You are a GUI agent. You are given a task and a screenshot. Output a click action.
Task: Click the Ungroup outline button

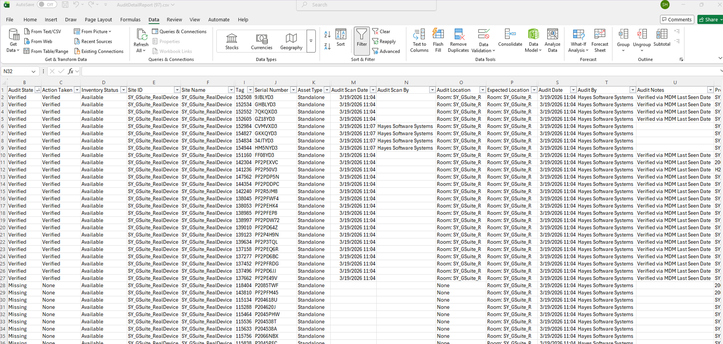pos(642,41)
